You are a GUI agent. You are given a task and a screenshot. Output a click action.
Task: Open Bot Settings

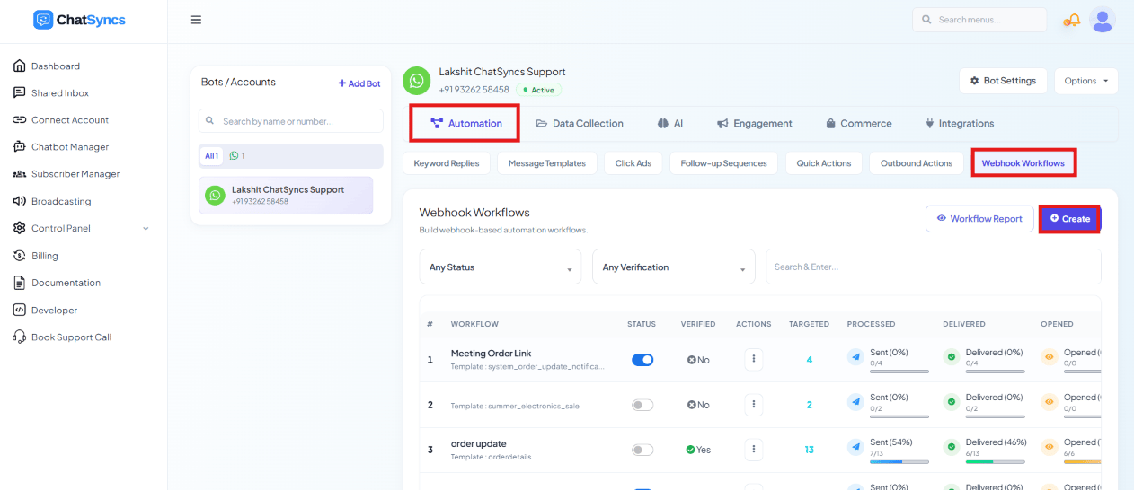tap(1003, 81)
